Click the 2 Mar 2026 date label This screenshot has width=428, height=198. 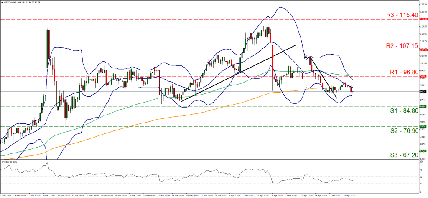7,195
